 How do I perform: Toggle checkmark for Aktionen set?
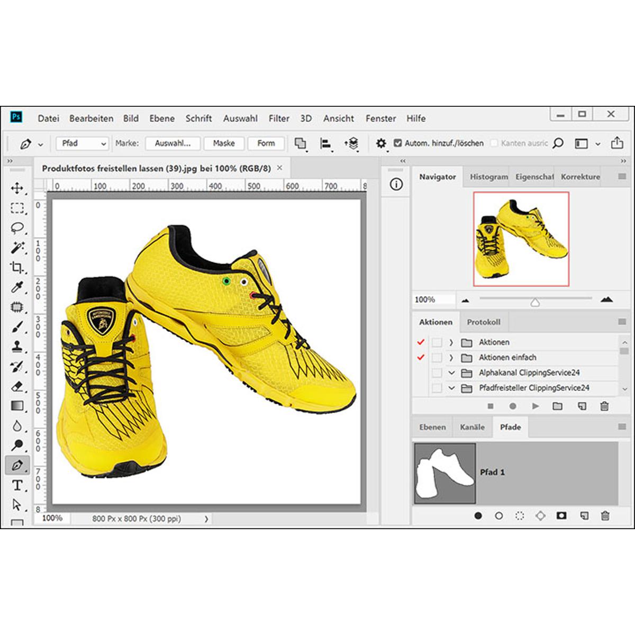point(421,342)
